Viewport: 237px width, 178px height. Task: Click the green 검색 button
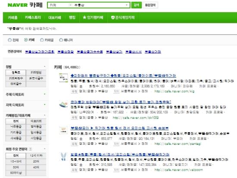coord(136,5)
